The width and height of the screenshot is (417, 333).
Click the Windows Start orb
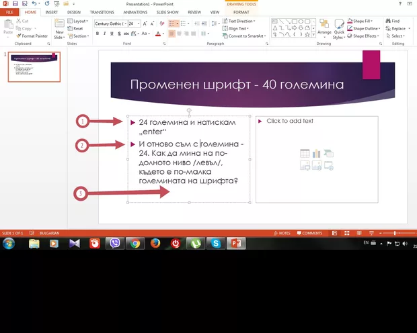tap(9, 243)
